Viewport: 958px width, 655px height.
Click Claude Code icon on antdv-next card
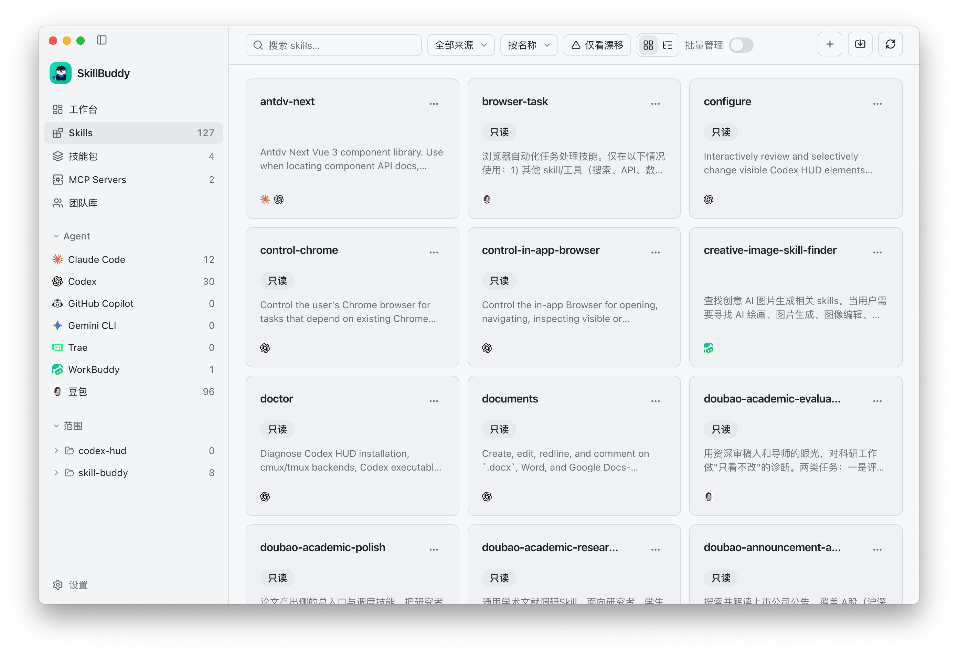[x=265, y=200]
